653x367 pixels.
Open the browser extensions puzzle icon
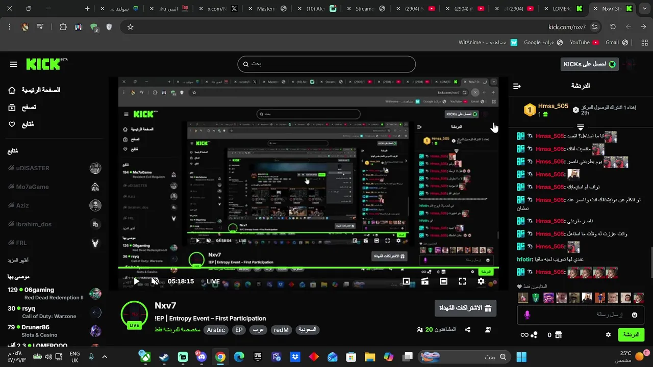[x=63, y=27]
